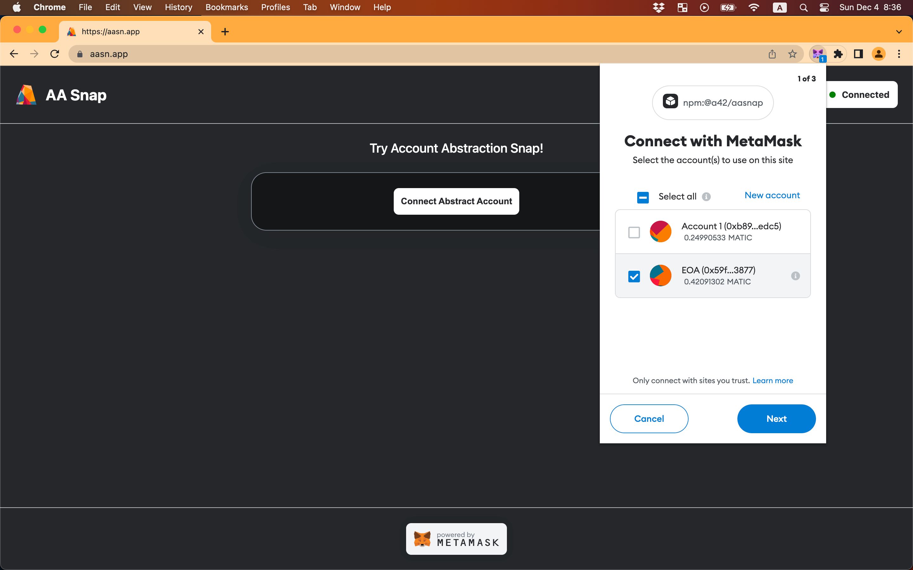The height and width of the screenshot is (570, 913).
Task: Check the Account 1 checkbox
Action: click(x=634, y=232)
